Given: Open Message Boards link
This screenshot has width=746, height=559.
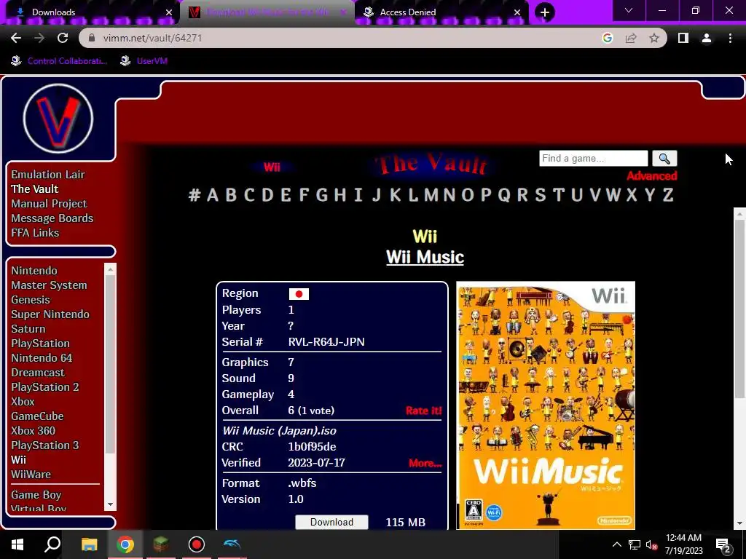Looking at the screenshot, I should pyautogui.click(x=52, y=218).
